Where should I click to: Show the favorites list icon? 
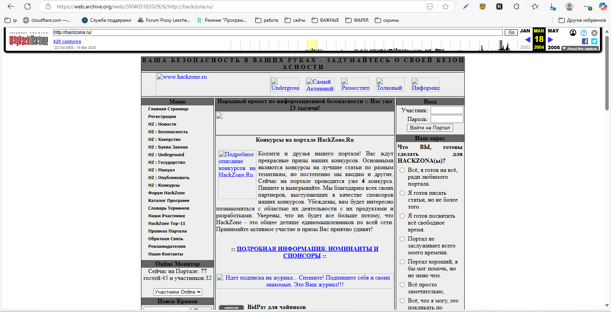(x=535, y=6)
